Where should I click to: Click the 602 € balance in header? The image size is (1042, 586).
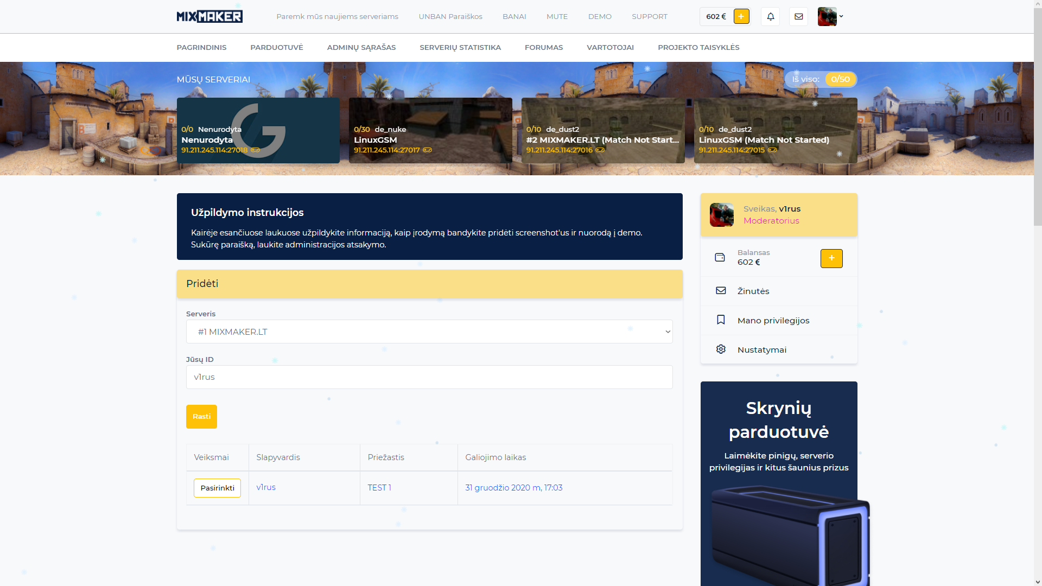pyautogui.click(x=716, y=16)
